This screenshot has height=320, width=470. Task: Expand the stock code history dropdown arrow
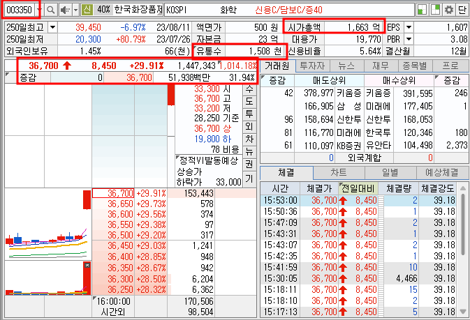pyautogui.click(x=38, y=10)
